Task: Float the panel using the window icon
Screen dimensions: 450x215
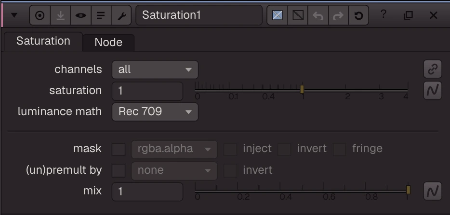Action: click(x=408, y=15)
